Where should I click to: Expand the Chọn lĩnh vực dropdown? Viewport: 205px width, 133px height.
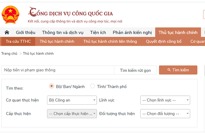tap(165, 100)
